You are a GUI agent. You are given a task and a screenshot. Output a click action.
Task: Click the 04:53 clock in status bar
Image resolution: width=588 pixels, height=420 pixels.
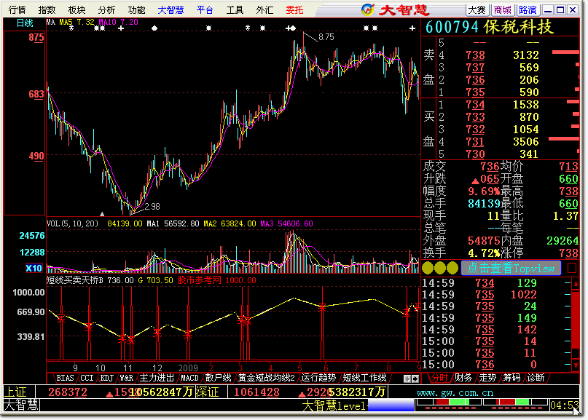click(x=565, y=405)
